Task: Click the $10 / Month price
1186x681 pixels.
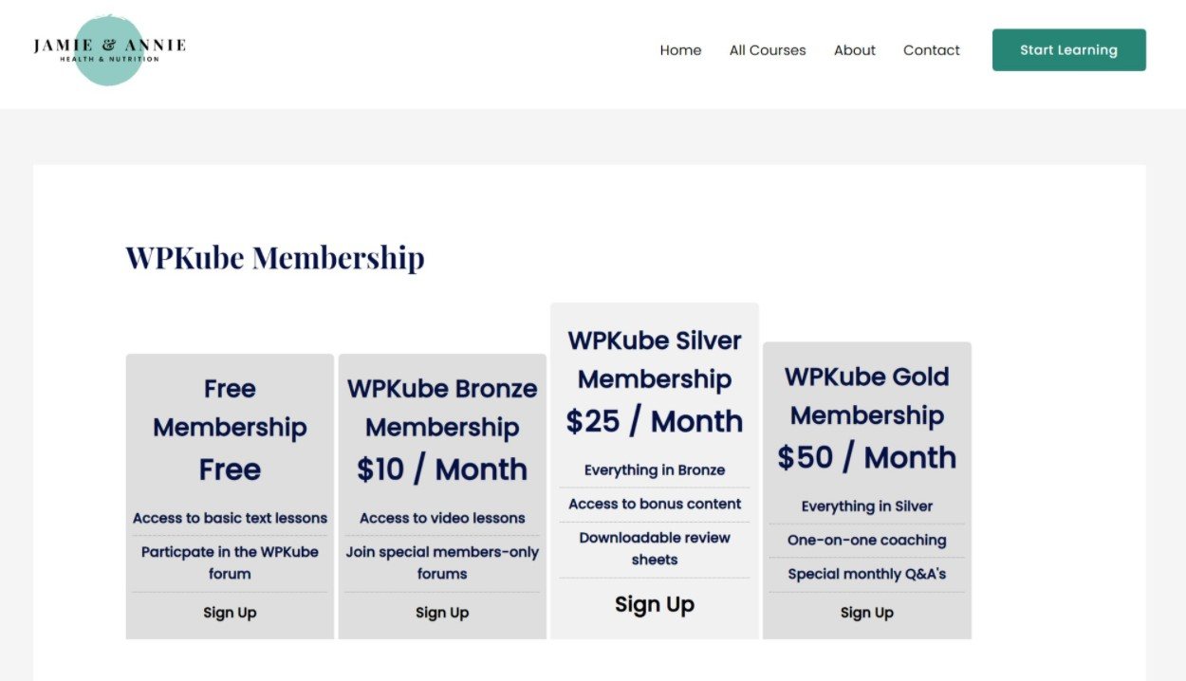Action: 442,469
